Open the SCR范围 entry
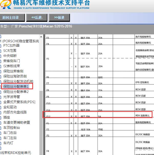Viewport: 154px width, 155px height. [x=10, y=51]
